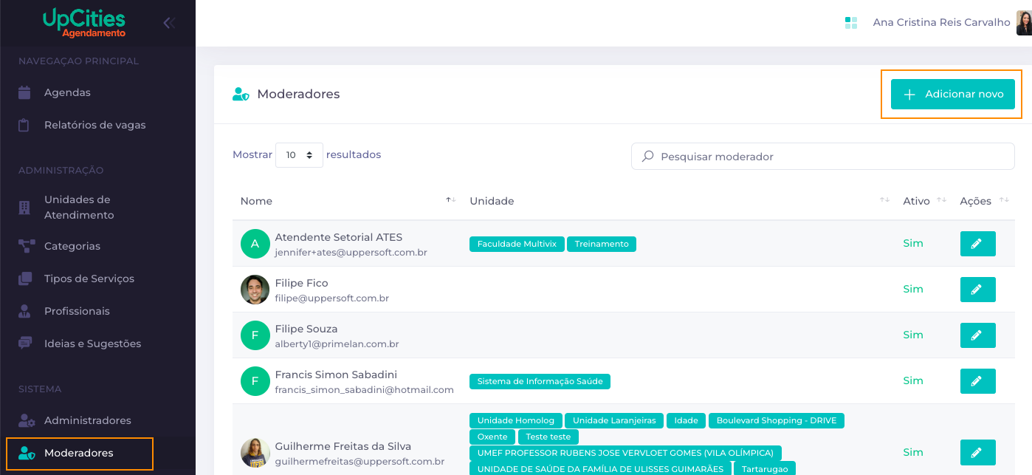The image size is (1032, 475).
Task: Click Filipe Souza's green F avatar
Action: click(255, 335)
